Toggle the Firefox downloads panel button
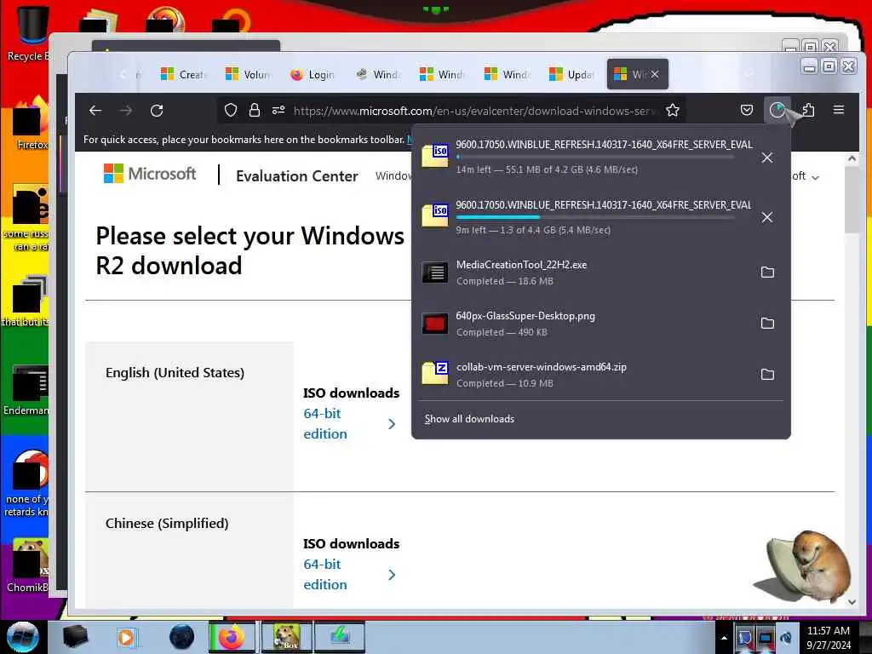 777,110
